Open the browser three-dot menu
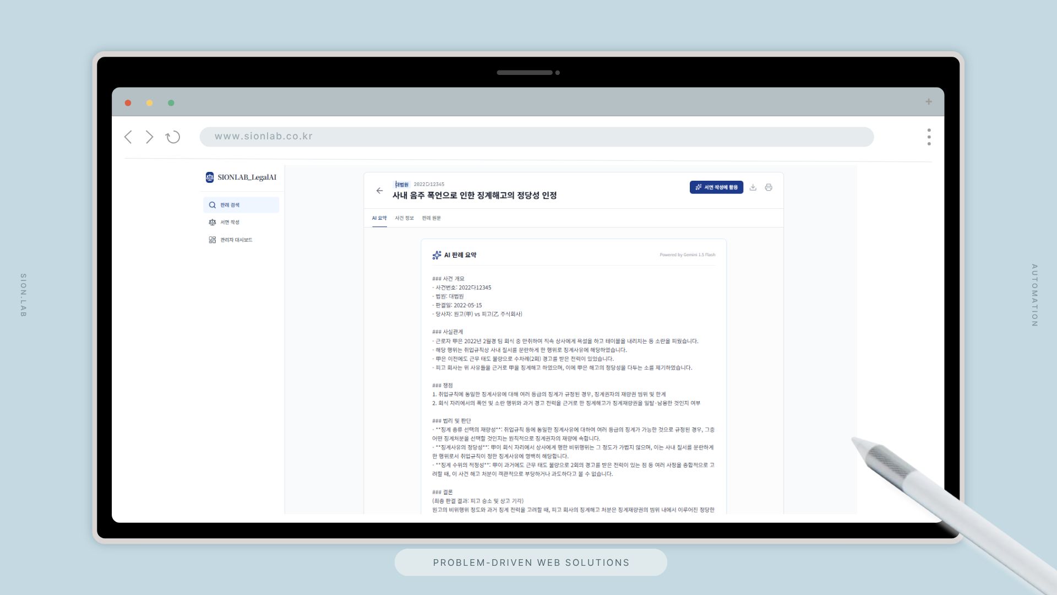This screenshot has width=1057, height=595. tap(929, 137)
